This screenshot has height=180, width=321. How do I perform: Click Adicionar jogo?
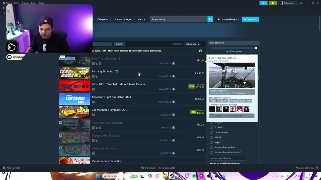[x=14, y=168]
